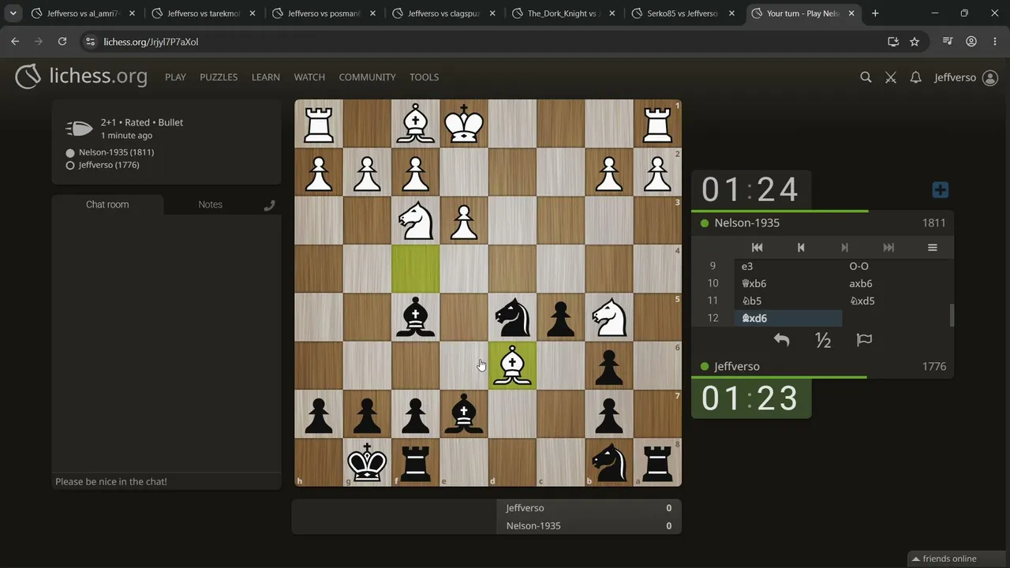Click the browser back arrow
This screenshot has width=1010, height=568.
click(x=15, y=42)
